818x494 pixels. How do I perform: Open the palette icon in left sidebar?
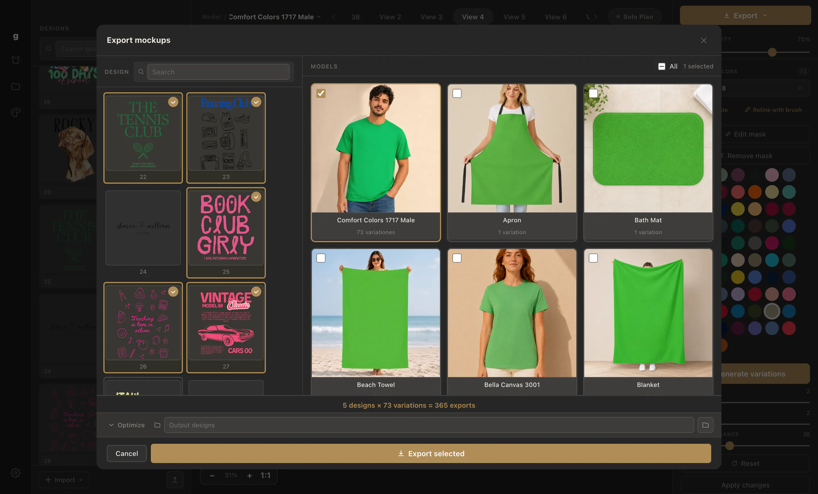coord(16,112)
